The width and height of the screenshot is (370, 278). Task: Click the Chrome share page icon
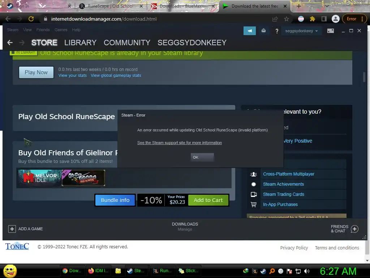pyautogui.click(x=275, y=19)
